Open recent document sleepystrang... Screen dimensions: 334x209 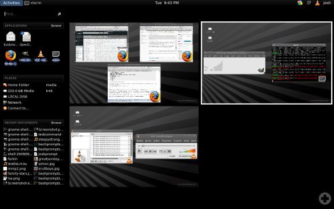[49, 140]
